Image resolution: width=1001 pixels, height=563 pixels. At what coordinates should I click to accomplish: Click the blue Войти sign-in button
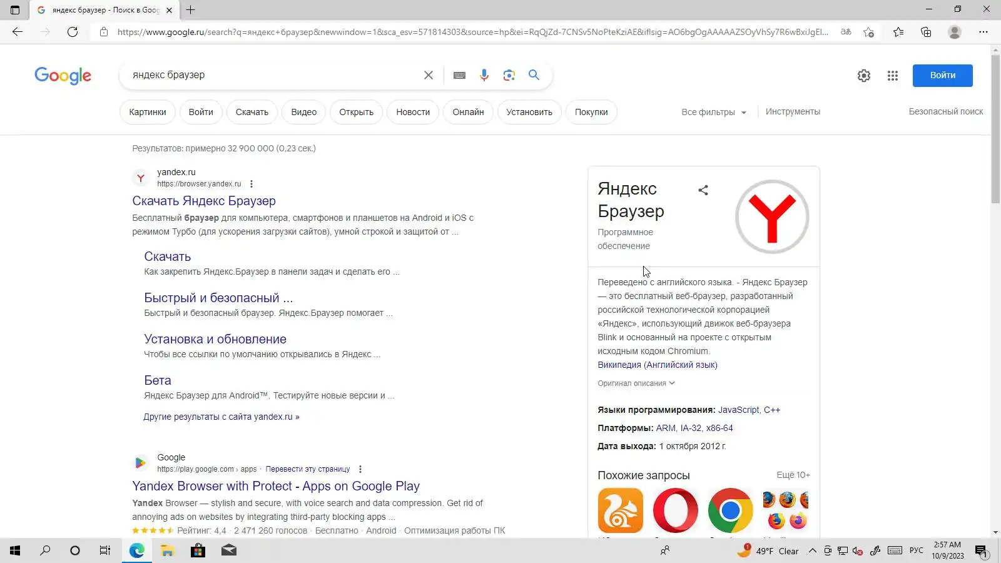pyautogui.click(x=943, y=76)
